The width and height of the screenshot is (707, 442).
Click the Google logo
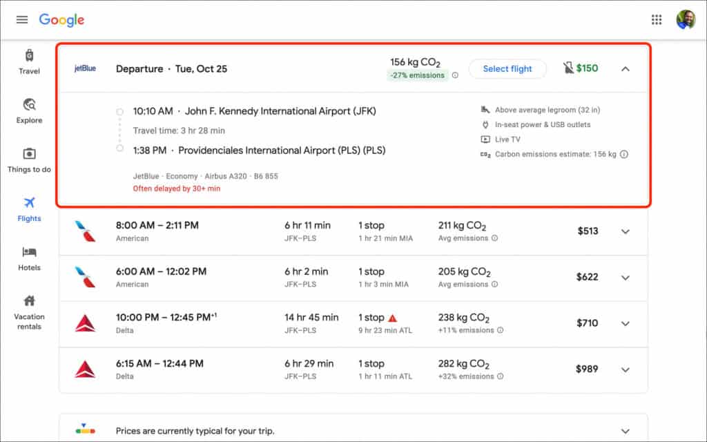pos(61,20)
